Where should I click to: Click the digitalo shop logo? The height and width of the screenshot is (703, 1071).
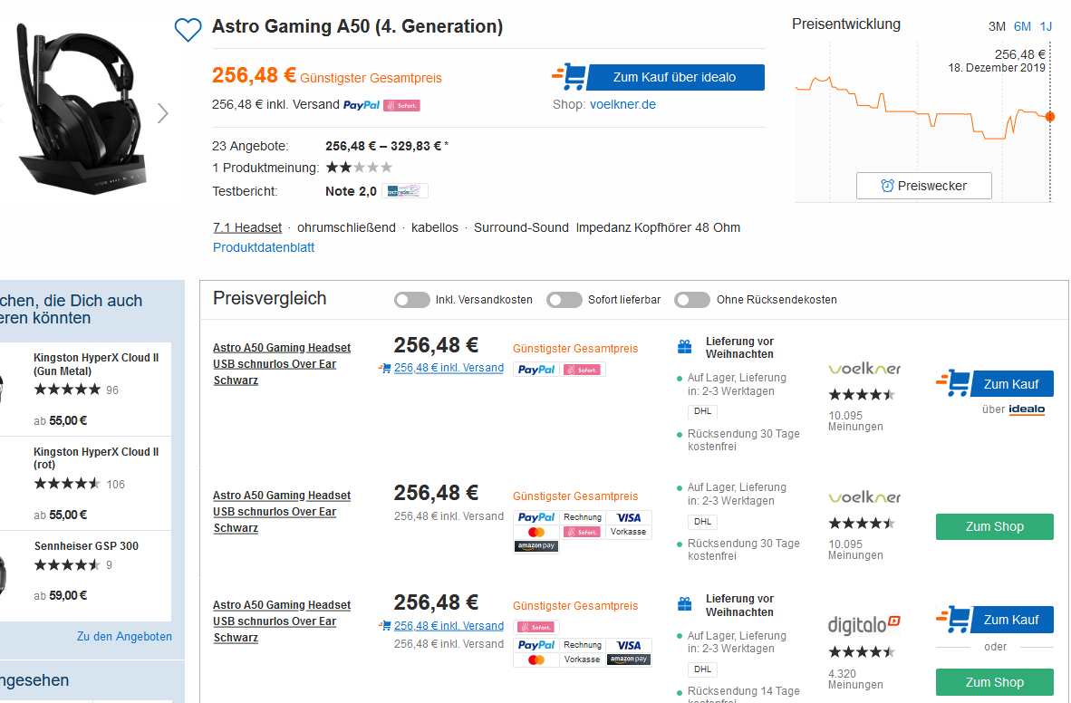pyautogui.click(x=864, y=624)
